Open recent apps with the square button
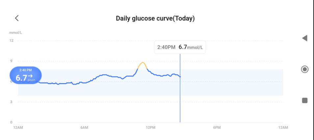The image size is (314, 140). tap(304, 100)
